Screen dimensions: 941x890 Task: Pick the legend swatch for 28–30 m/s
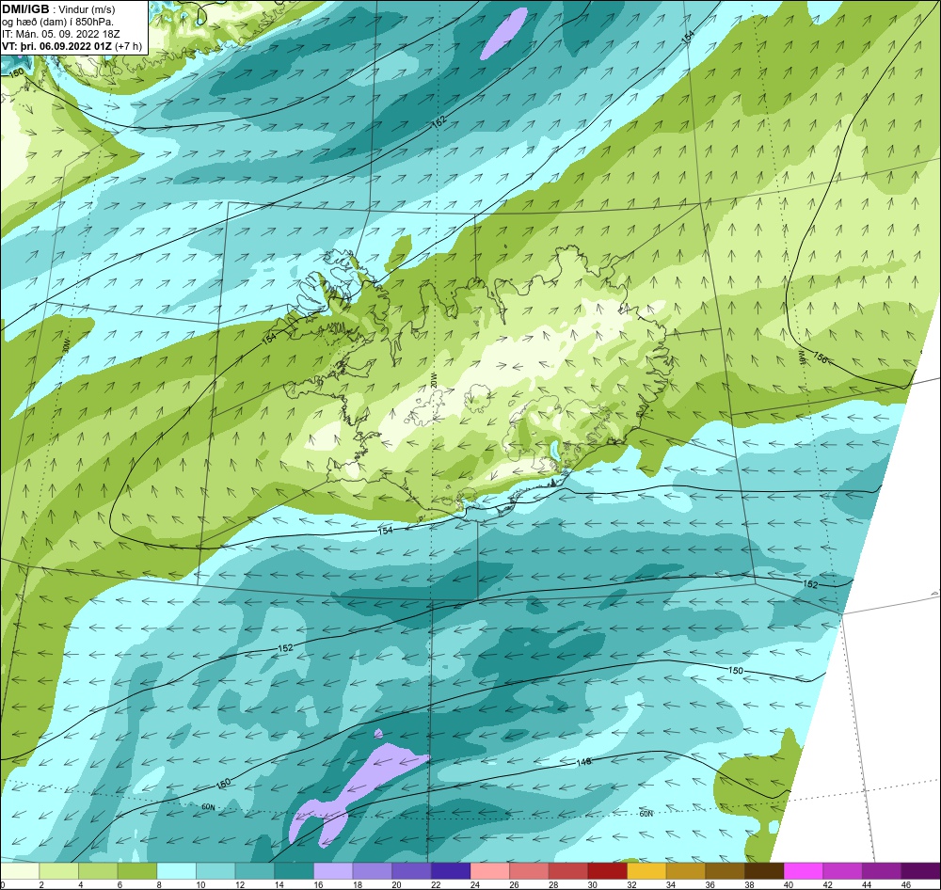tap(568, 871)
